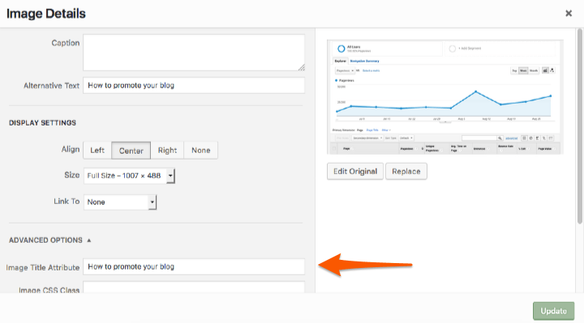The height and width of the screenshot is (323, 584).
Task: Set alignment to Left
Action: (97, 150)
